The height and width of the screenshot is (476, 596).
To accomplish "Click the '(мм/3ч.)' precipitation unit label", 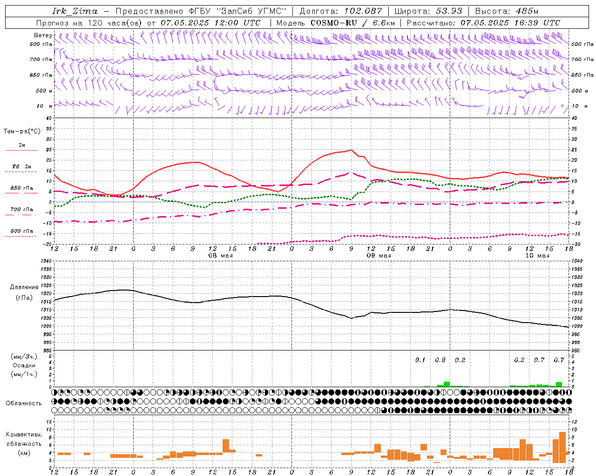I will click(x=24, y=357).
